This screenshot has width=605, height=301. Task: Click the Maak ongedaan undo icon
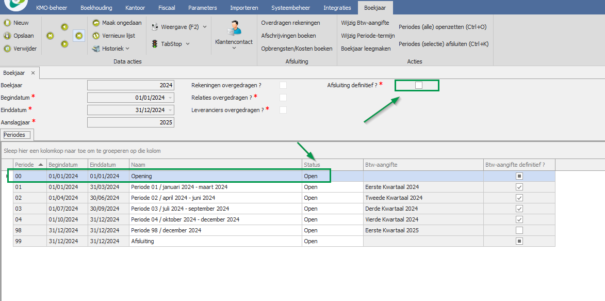pyautogui.click(x=96, y=23)
